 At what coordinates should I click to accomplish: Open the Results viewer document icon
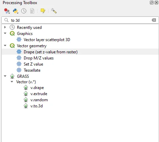32,11
